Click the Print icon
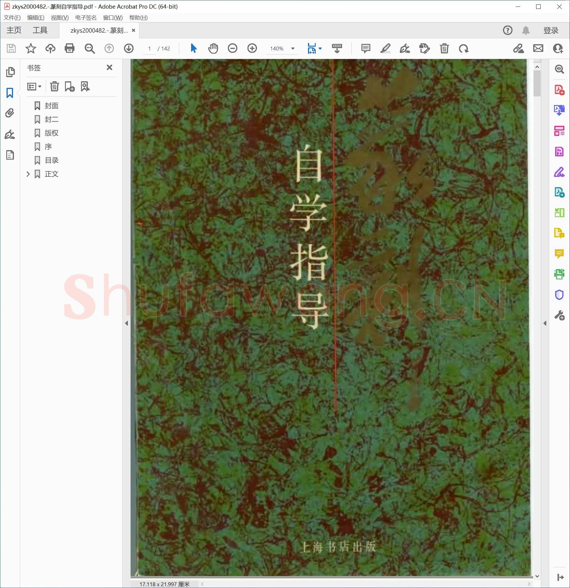570x588 pixels. click(x=69, y=48)
